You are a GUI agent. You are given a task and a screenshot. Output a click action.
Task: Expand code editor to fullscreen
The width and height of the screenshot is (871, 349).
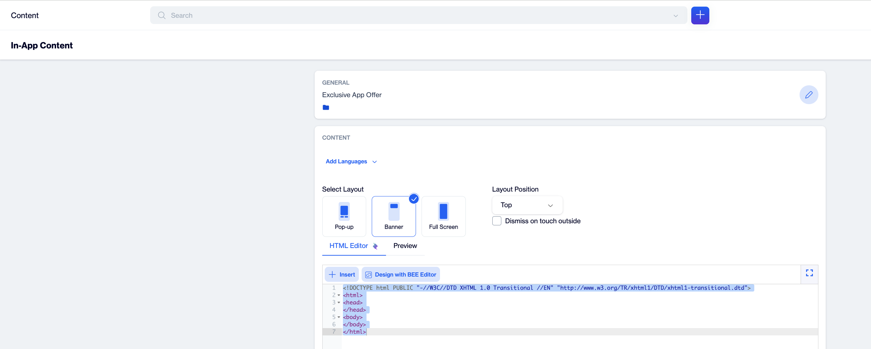tap(809, 273)
